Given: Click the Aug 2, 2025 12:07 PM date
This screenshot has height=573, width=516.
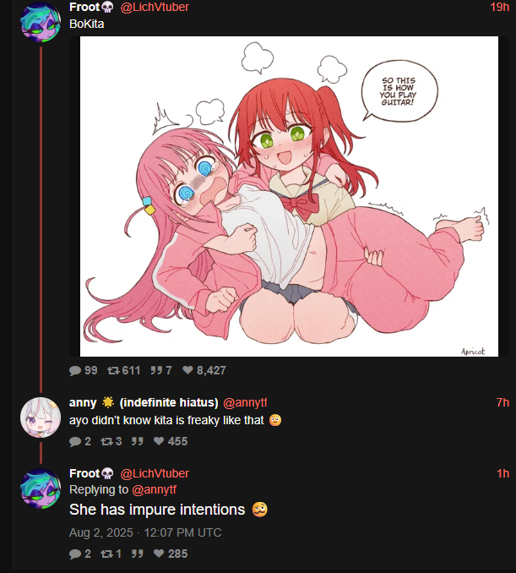Looking at the screenshot, I should 145,532.
